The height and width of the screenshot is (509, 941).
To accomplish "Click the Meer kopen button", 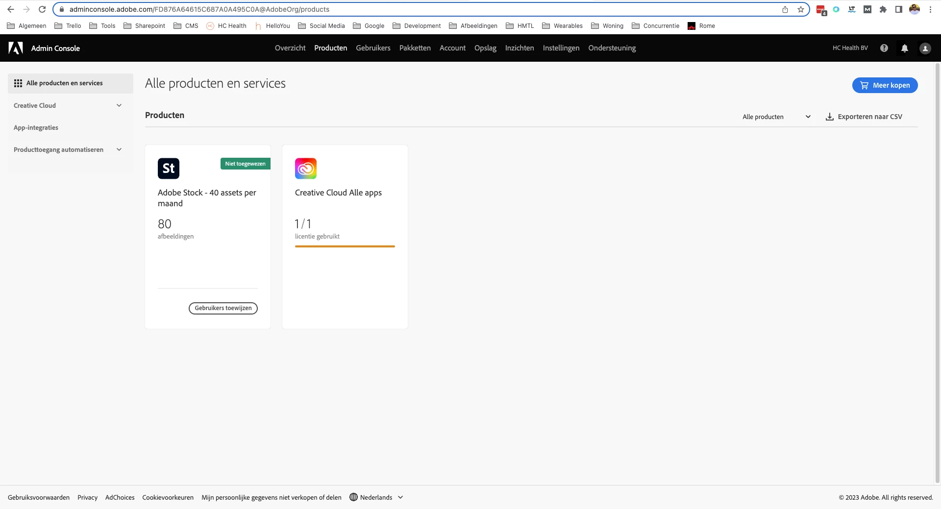I will tap(885, 85).
